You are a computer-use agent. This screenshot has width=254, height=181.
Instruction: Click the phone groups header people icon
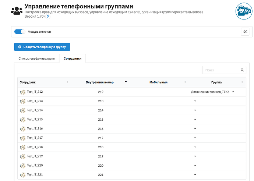pos(17,10)
